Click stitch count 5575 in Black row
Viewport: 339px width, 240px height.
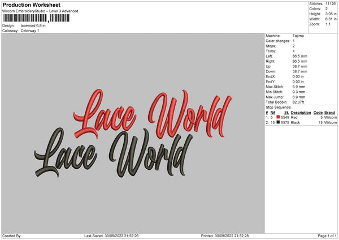(285, 123)
